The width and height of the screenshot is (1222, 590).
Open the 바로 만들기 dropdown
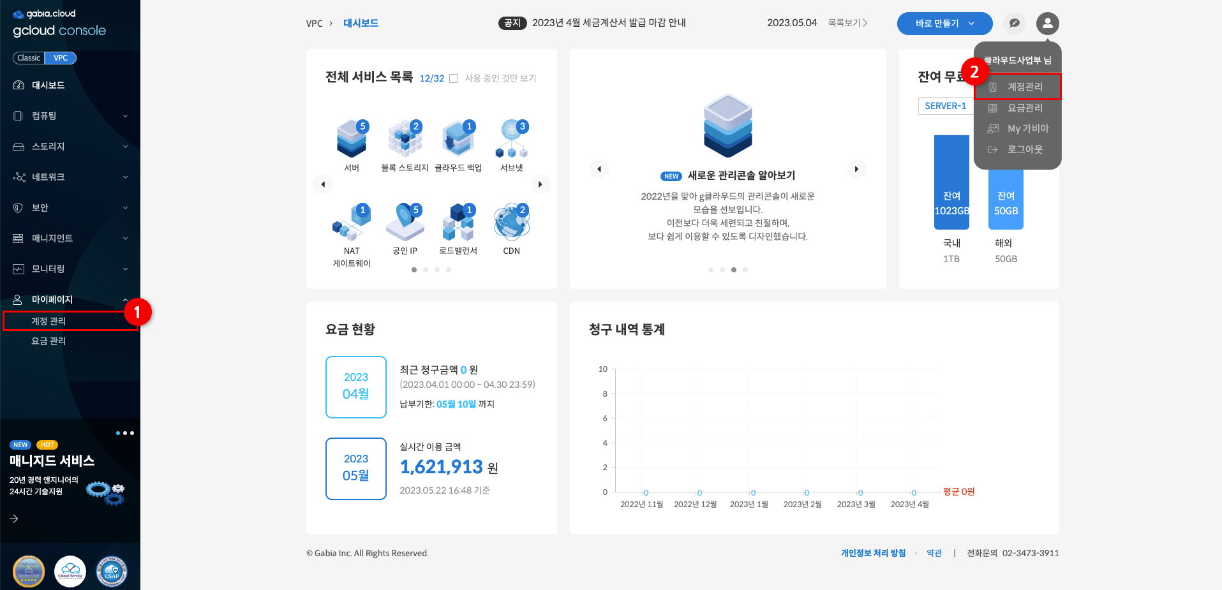pos(944,23)
